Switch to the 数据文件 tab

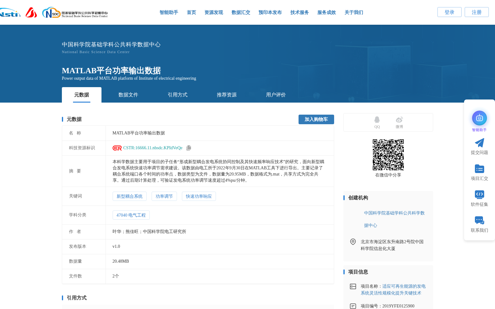click(128, 95)
